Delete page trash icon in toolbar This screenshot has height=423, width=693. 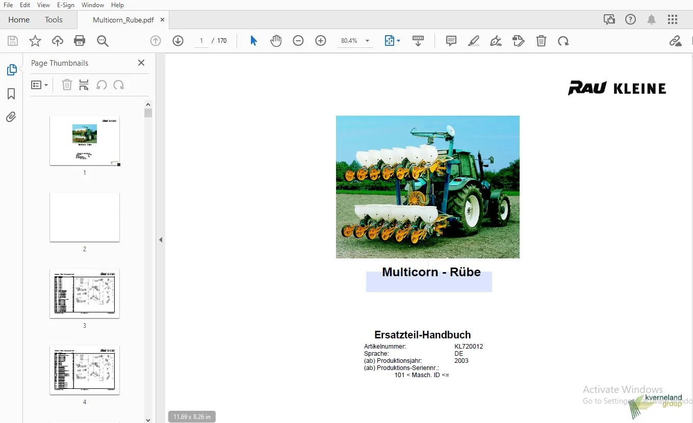[542, 41]
